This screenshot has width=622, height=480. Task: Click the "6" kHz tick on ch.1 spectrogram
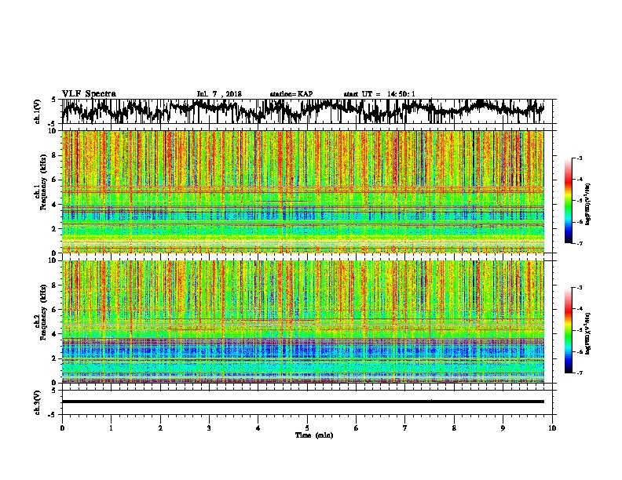tap(55, 180)
